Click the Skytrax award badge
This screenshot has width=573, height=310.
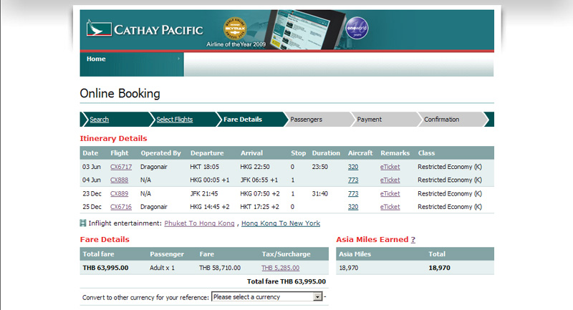235,28
